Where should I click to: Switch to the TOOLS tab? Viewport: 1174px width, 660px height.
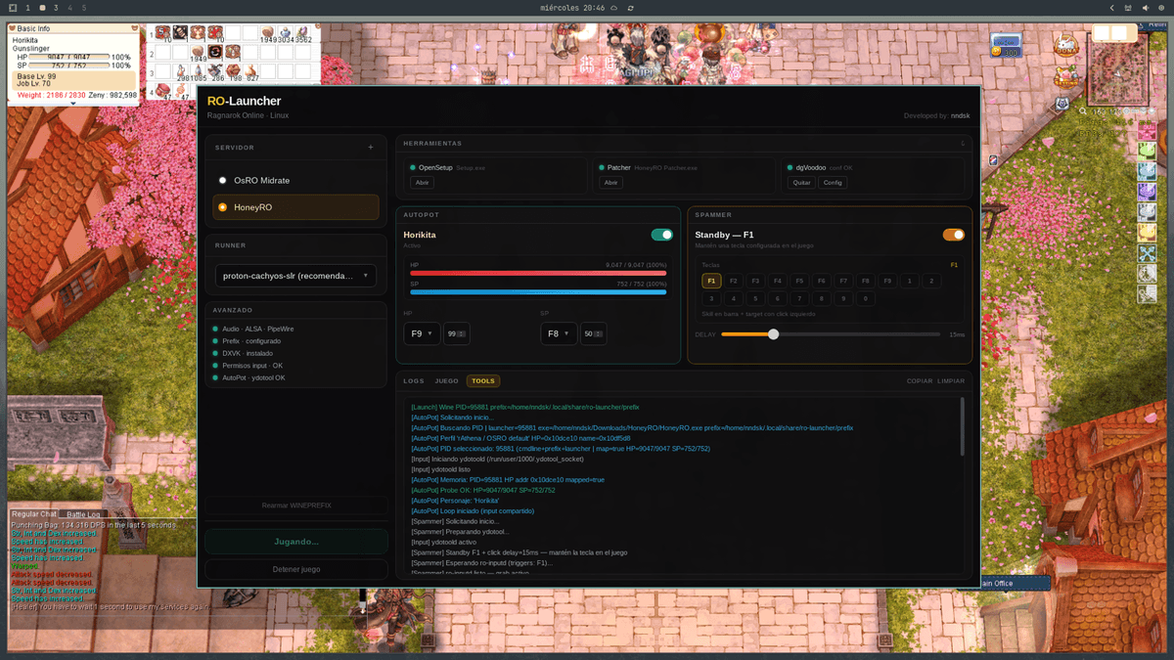tap(483, 380)
